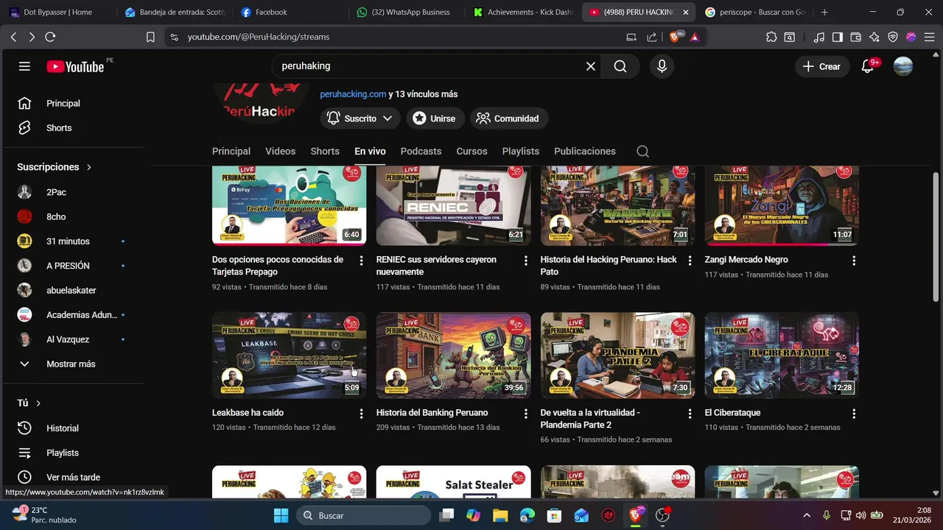The height and width of the screenshot is (530, 943).
Task: Open the account avatar menu
Action: click(x=902, y=66)
